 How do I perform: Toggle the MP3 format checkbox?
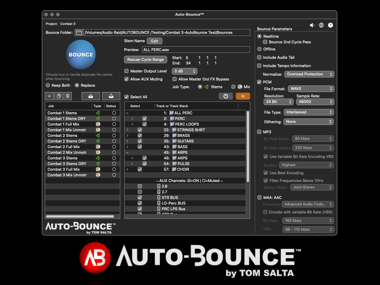click(259, 132)
